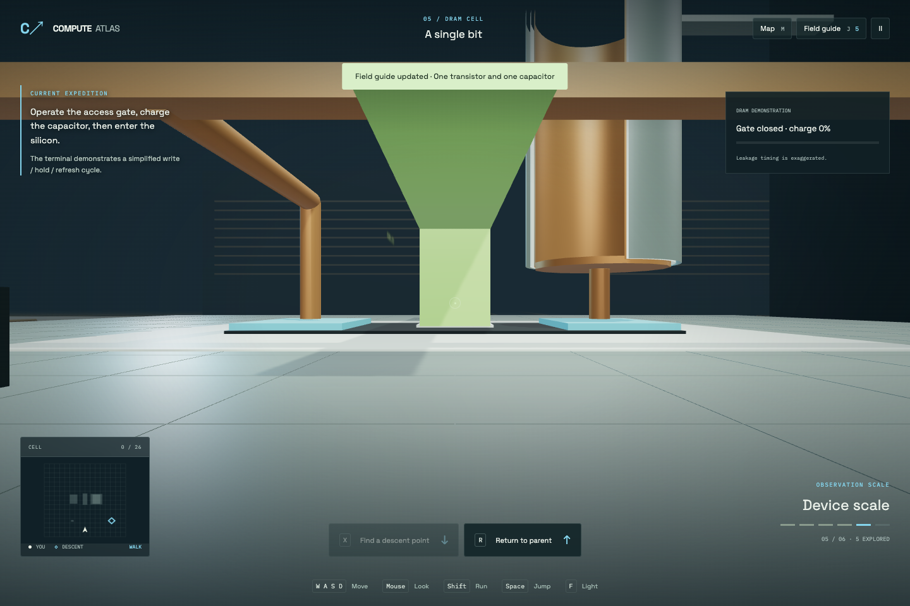Click the Mouse key hint
The image size is (910, 606).
point(396,586)
